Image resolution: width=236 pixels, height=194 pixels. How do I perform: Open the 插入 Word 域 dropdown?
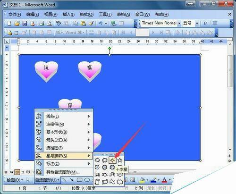point(70,33)
